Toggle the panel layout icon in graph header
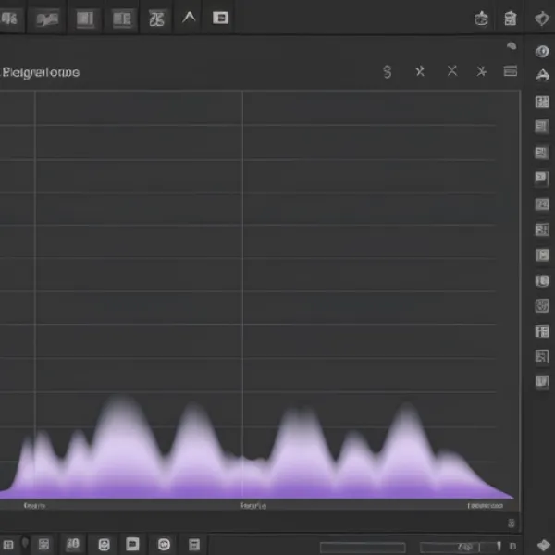The height and width of the screenshot is (555, 555). pos(510,71)
